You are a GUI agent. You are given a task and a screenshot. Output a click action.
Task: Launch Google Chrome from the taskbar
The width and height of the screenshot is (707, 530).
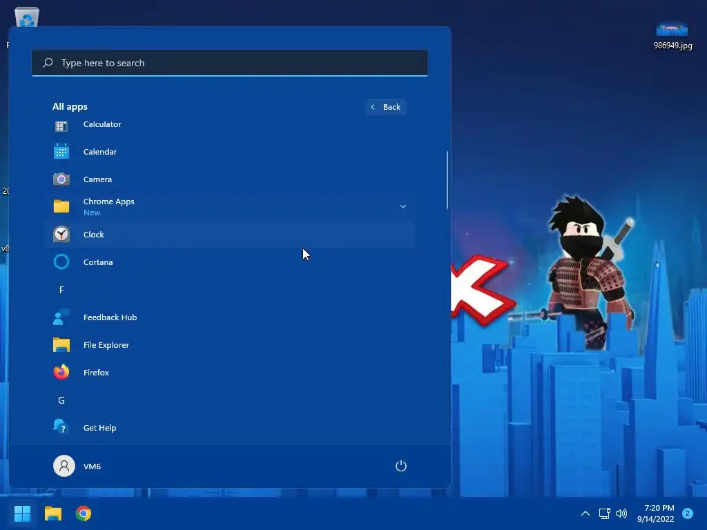click(84, 513)
